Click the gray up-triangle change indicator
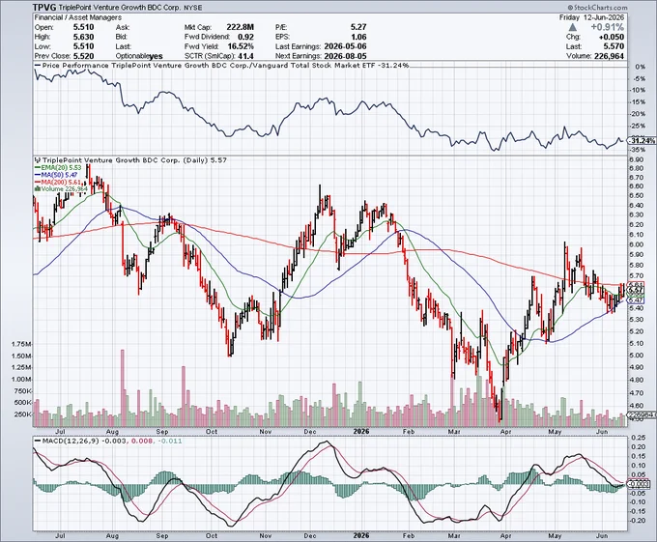 tap(573, 27)
